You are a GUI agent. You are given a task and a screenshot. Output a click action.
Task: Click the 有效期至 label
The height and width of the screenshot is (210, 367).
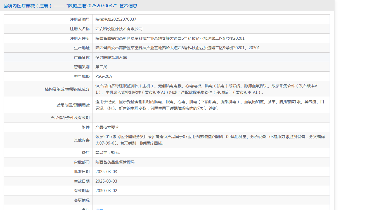tap(82, 191)
